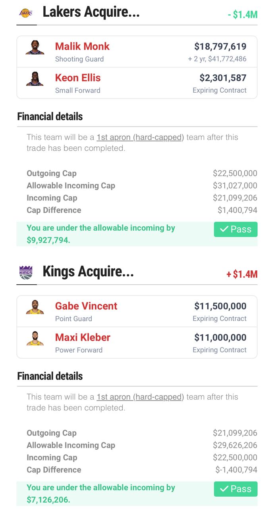This screenshot has width=274, height=509.
Task: Open Gabe Vincent player name link
Action: click(86, 306)
